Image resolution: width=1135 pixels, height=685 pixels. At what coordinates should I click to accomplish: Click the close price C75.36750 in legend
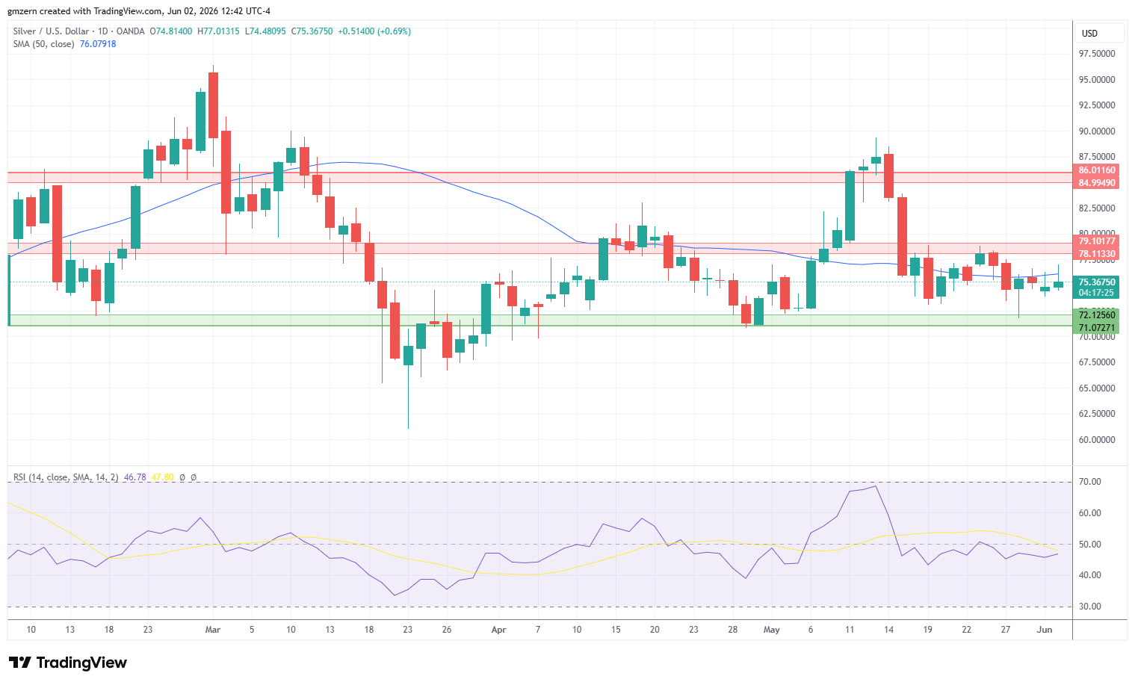[x=312, y=31]
